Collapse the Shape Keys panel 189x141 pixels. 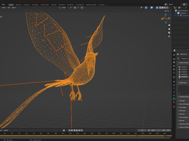pos(178,83)
